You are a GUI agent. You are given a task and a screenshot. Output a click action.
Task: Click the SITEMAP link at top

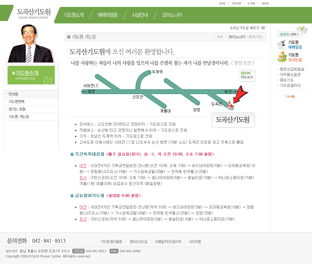point(236,4)
